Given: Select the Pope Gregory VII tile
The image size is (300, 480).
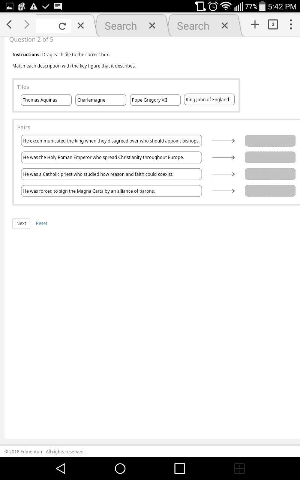Looking at the screenshot, I should pos(155,100).
